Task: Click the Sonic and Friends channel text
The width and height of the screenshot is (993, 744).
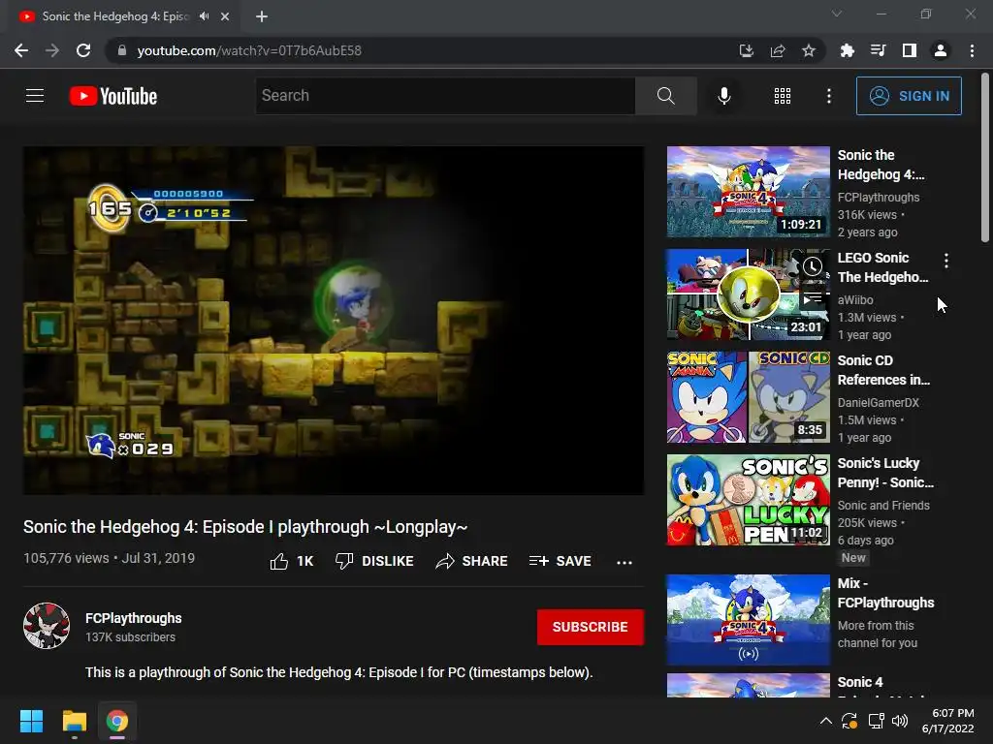Action: [x=883, y=505]
